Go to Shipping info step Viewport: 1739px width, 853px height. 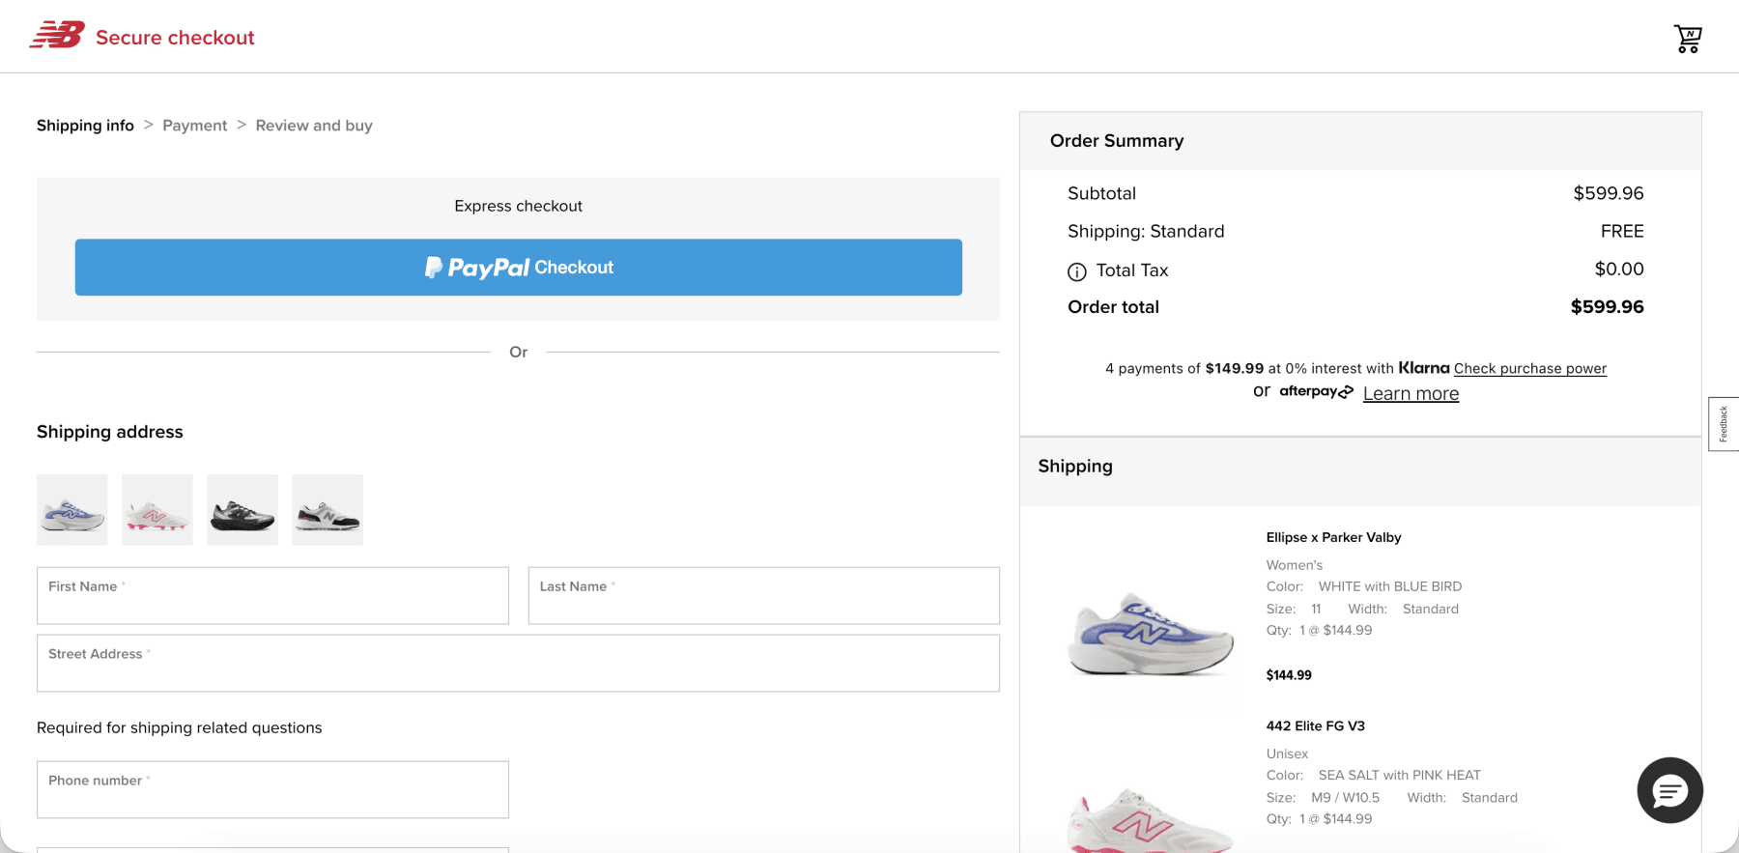[85, 126]
